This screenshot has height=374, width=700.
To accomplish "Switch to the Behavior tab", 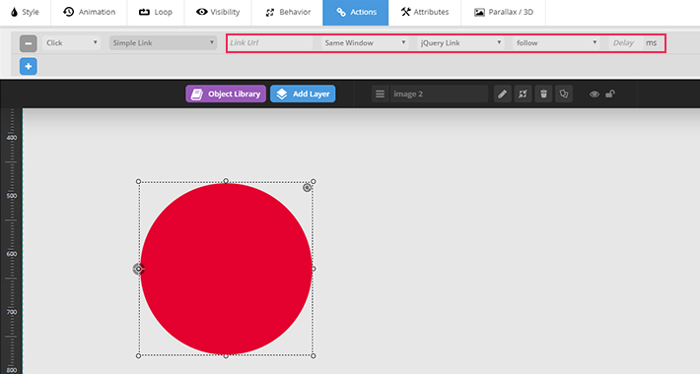I will (288, 13).
